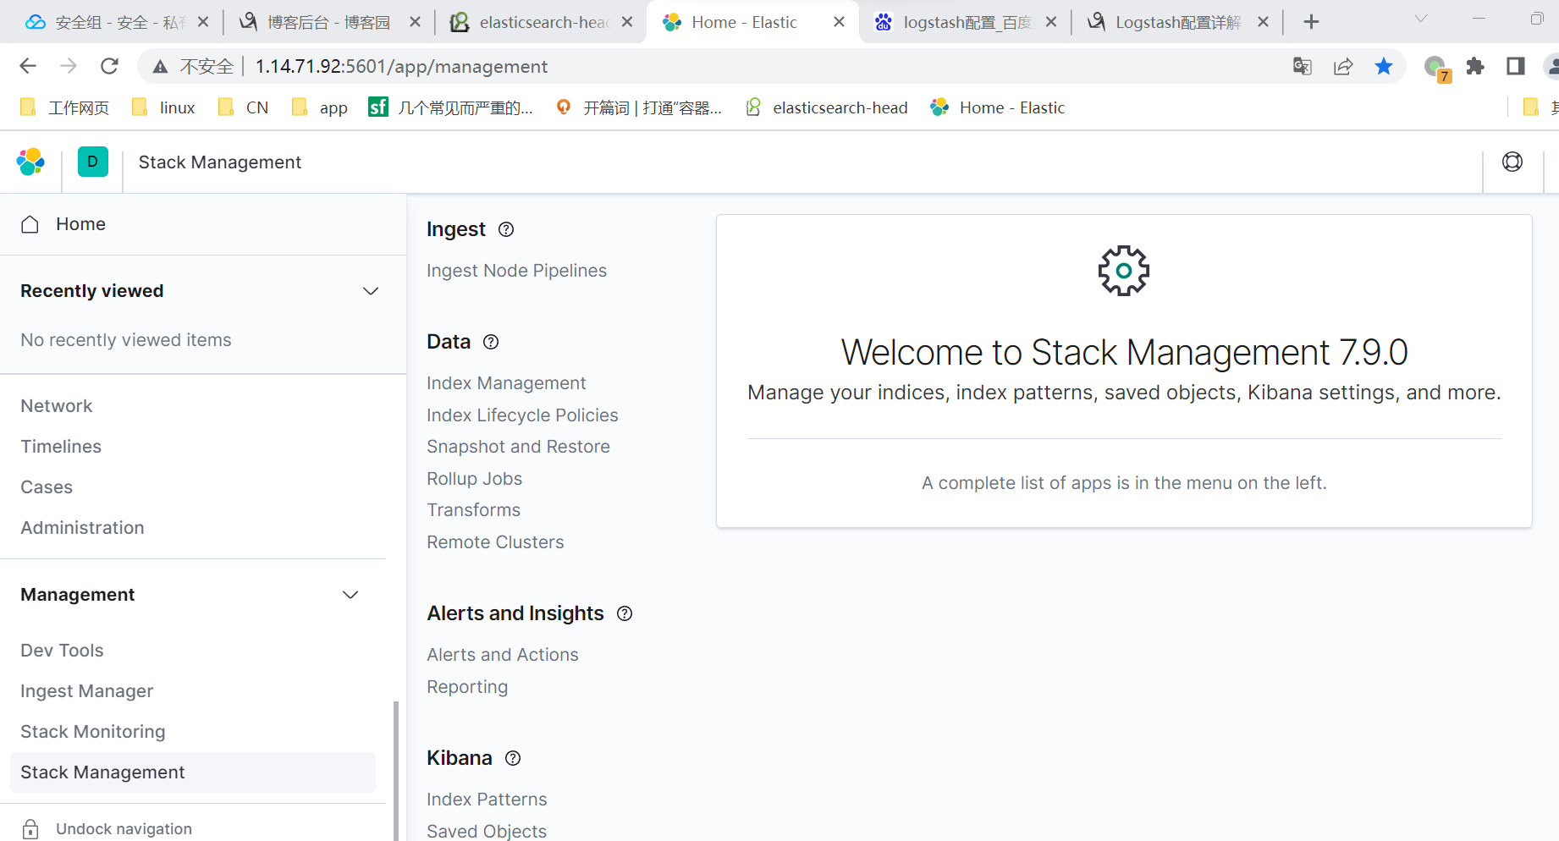Click the Elastic logo icon

tap(30, 162)
